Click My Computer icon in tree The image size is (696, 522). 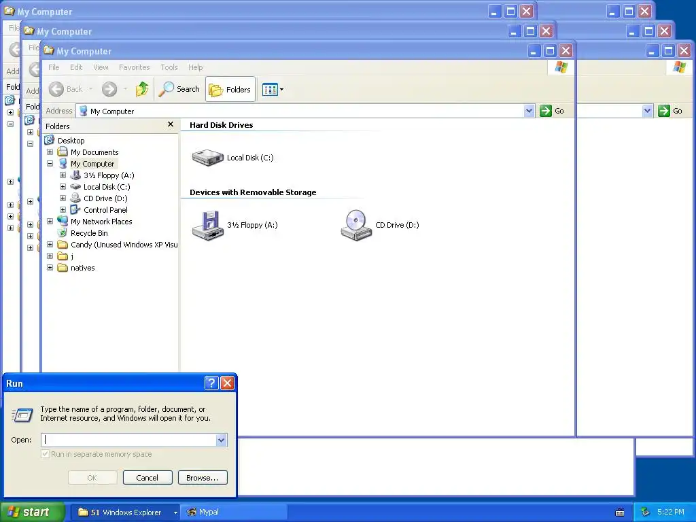click(63, 163)
